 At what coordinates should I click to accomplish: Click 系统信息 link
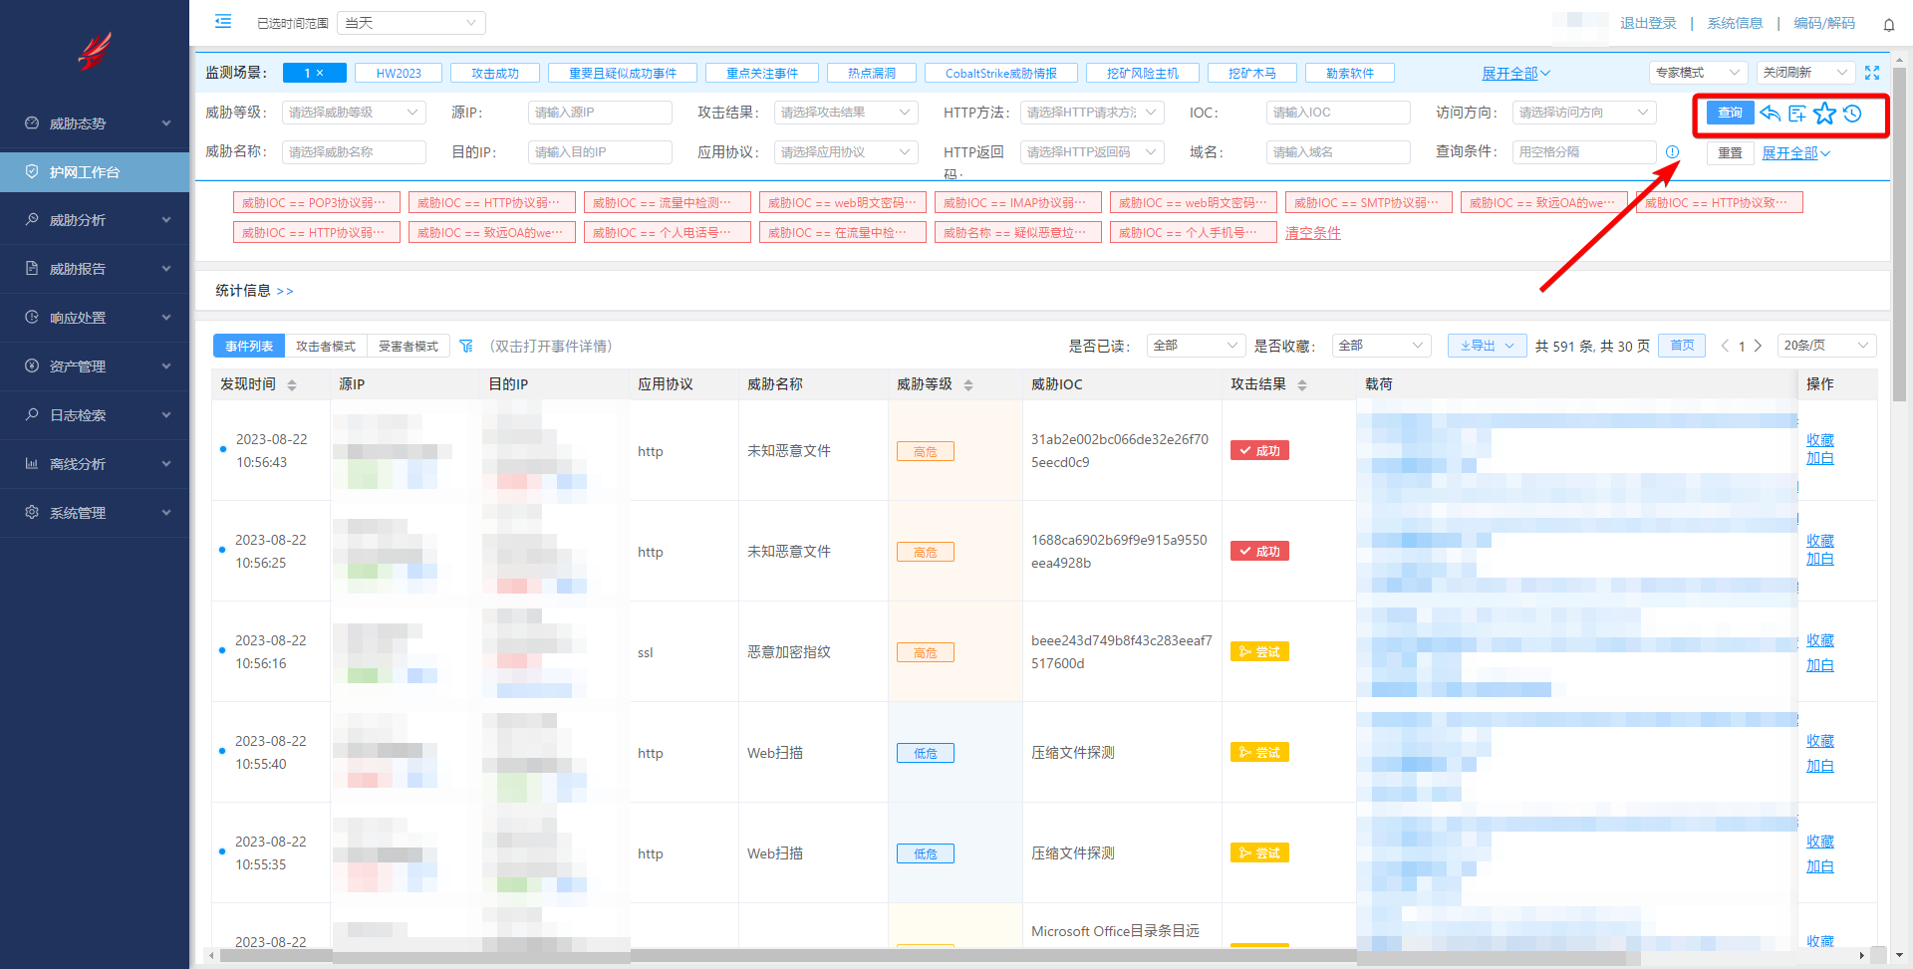click(1735, 23)
